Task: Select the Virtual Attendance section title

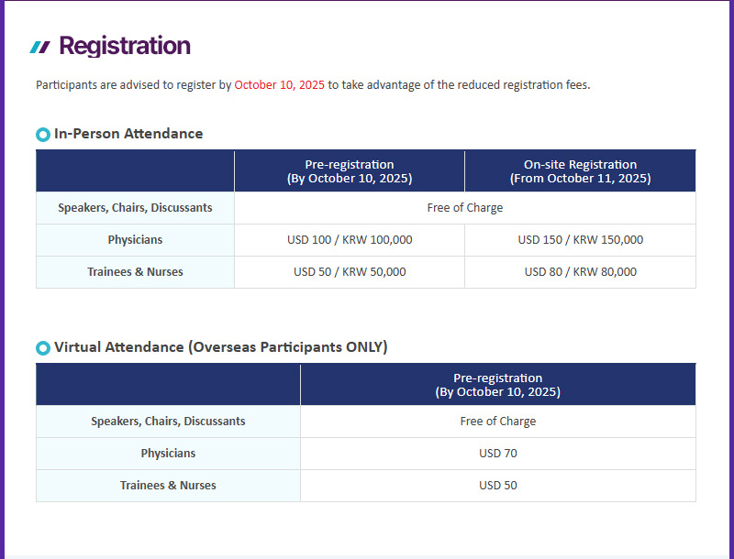Action: [x=220, y=347]
